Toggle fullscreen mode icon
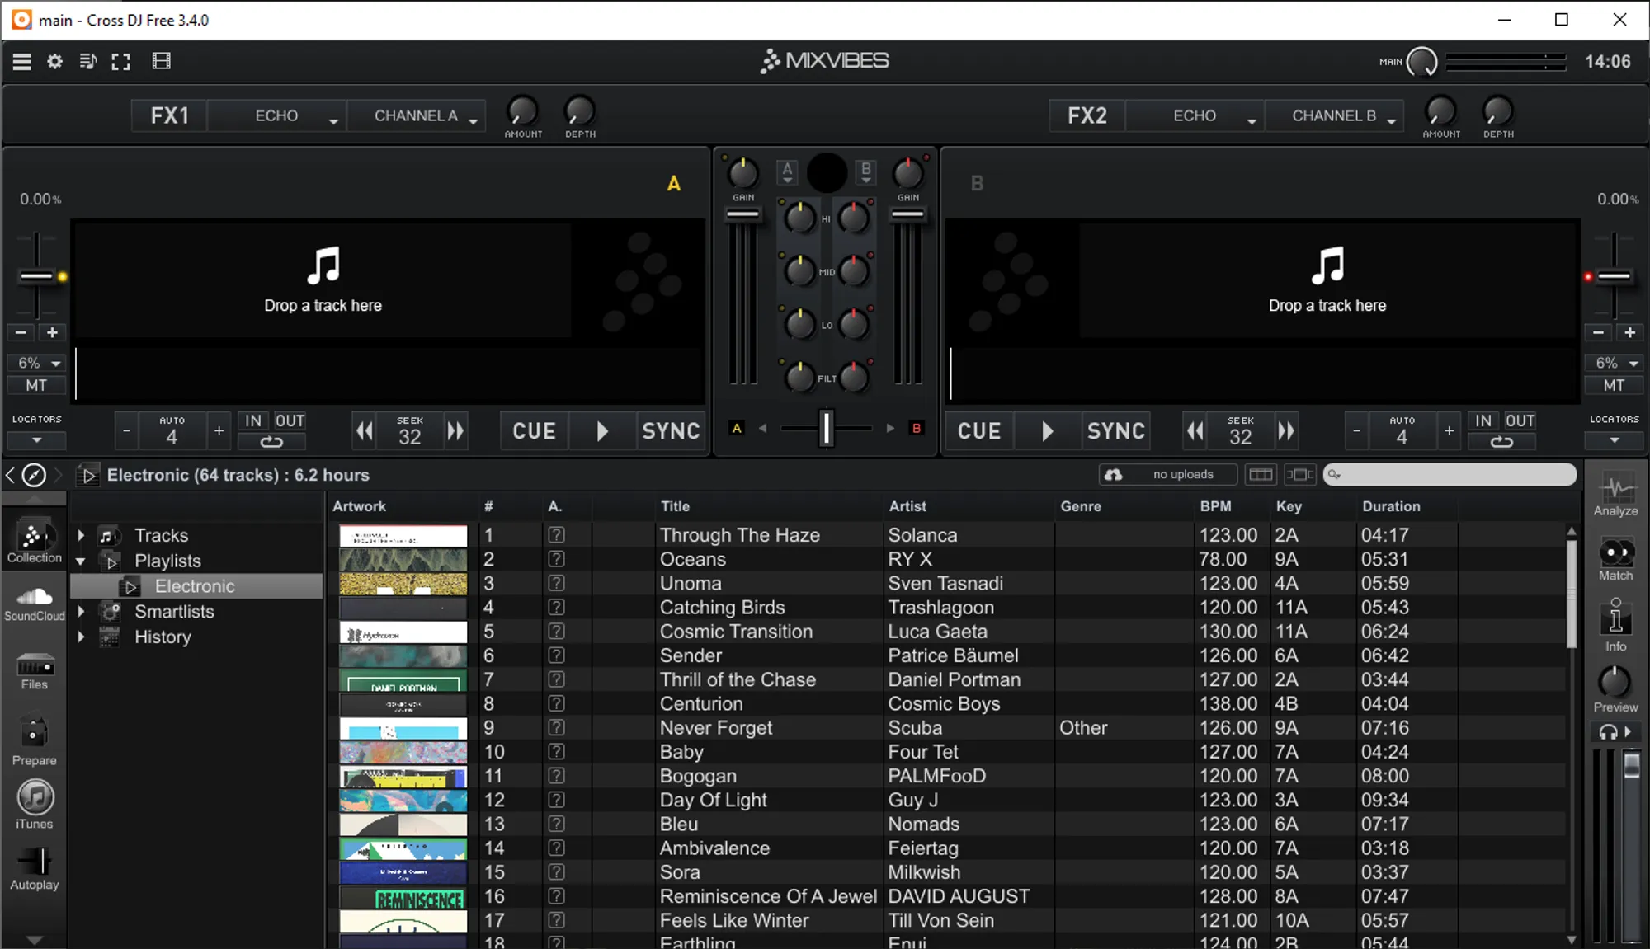 [121, 62]
